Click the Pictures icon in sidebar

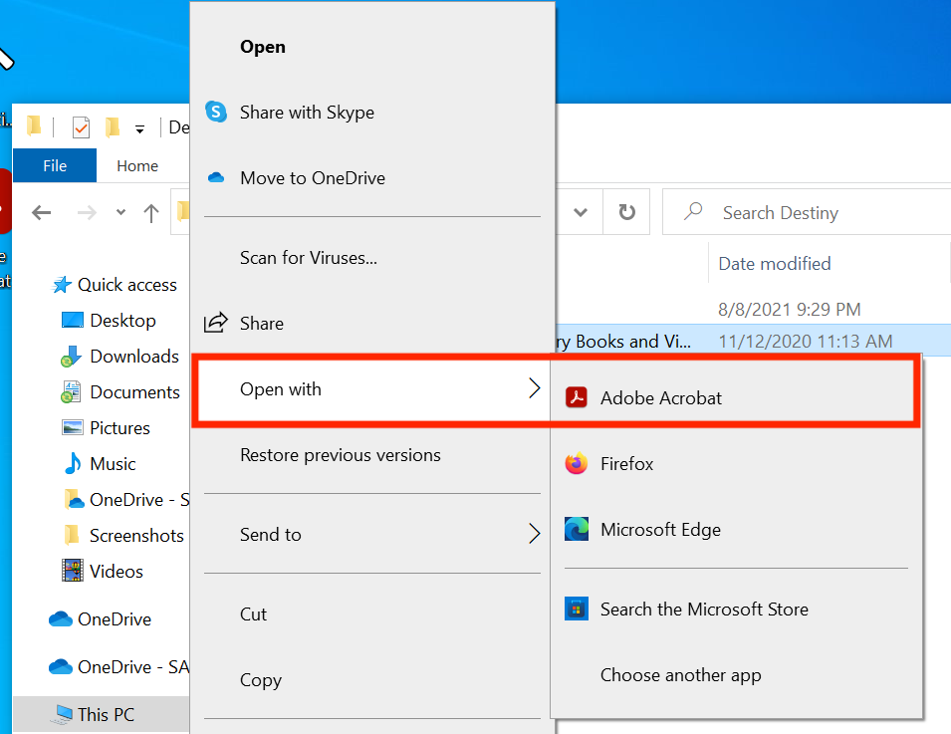72,427
